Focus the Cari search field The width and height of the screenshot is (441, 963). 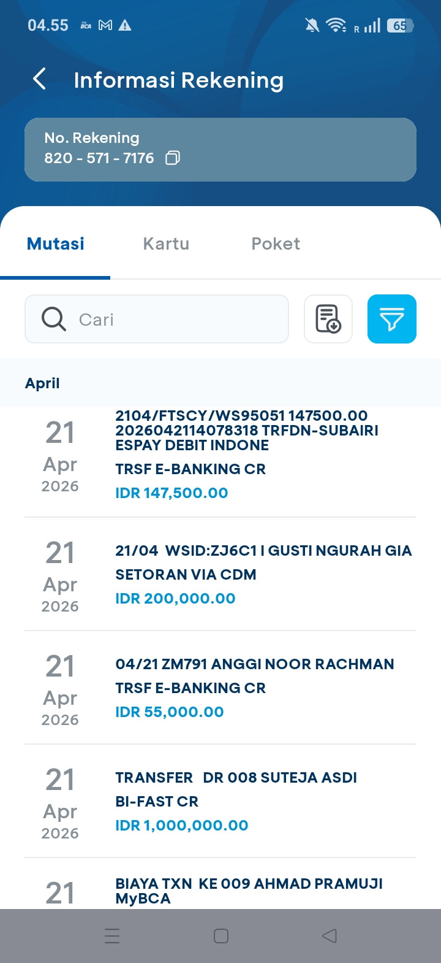pyautogui.click(x=178, y=319)
